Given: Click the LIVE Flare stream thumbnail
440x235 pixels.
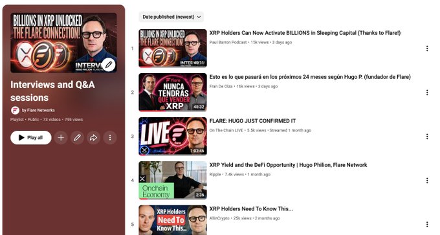Looking at the screenshot, I should click(x=173, y=136).
